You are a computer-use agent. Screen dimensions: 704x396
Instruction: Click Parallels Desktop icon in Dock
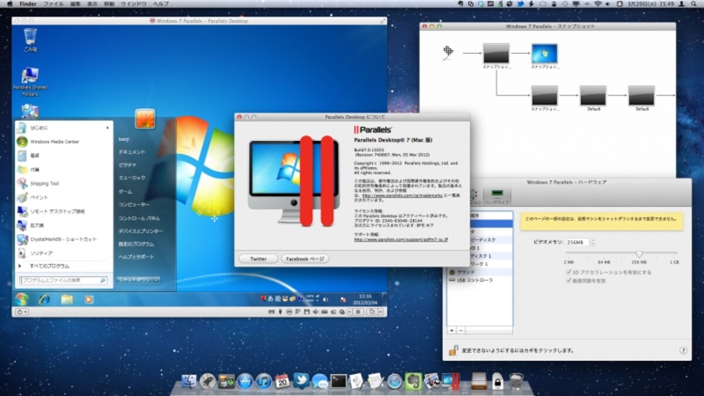click(x=451, y=381)
